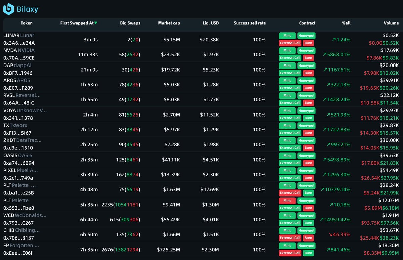Click the Bilaxy logo icon
The width and height of the screenshot is (403, 260).
pyautogui.click(x=8, y=9)
